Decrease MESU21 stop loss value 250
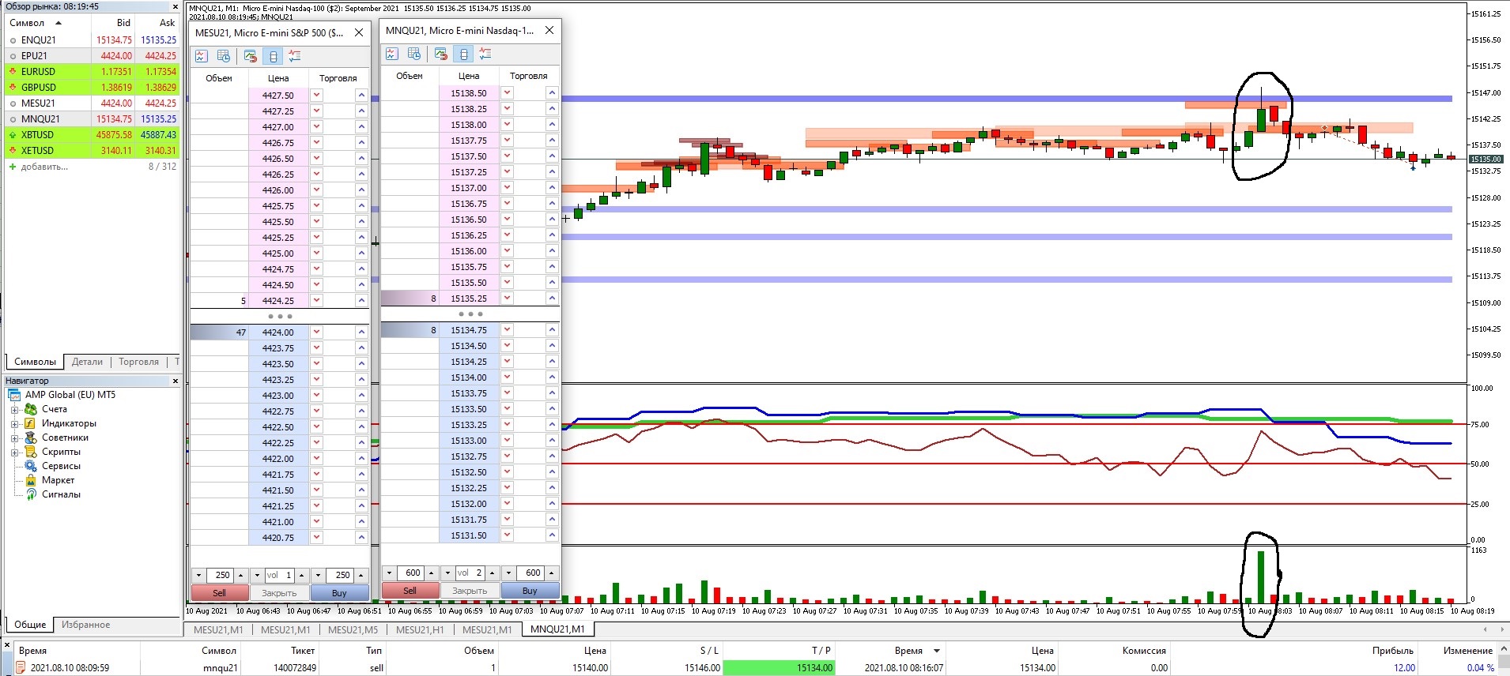 tap(198, 575)
